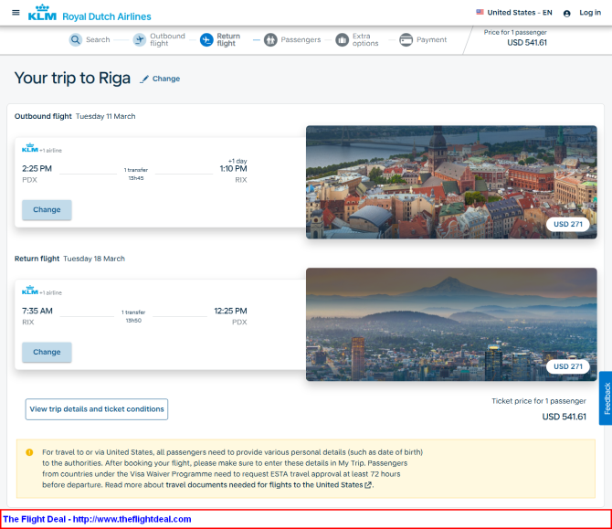Viewport: 612px width, 529px height.
Task: Open United States - EN language selector
Action: click(x=520, y=13)
